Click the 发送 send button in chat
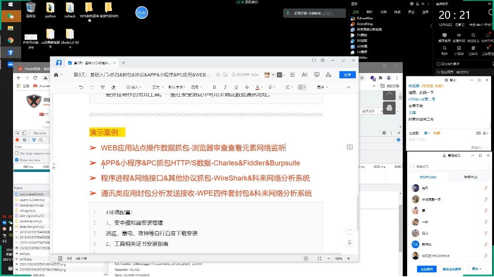 476,147
